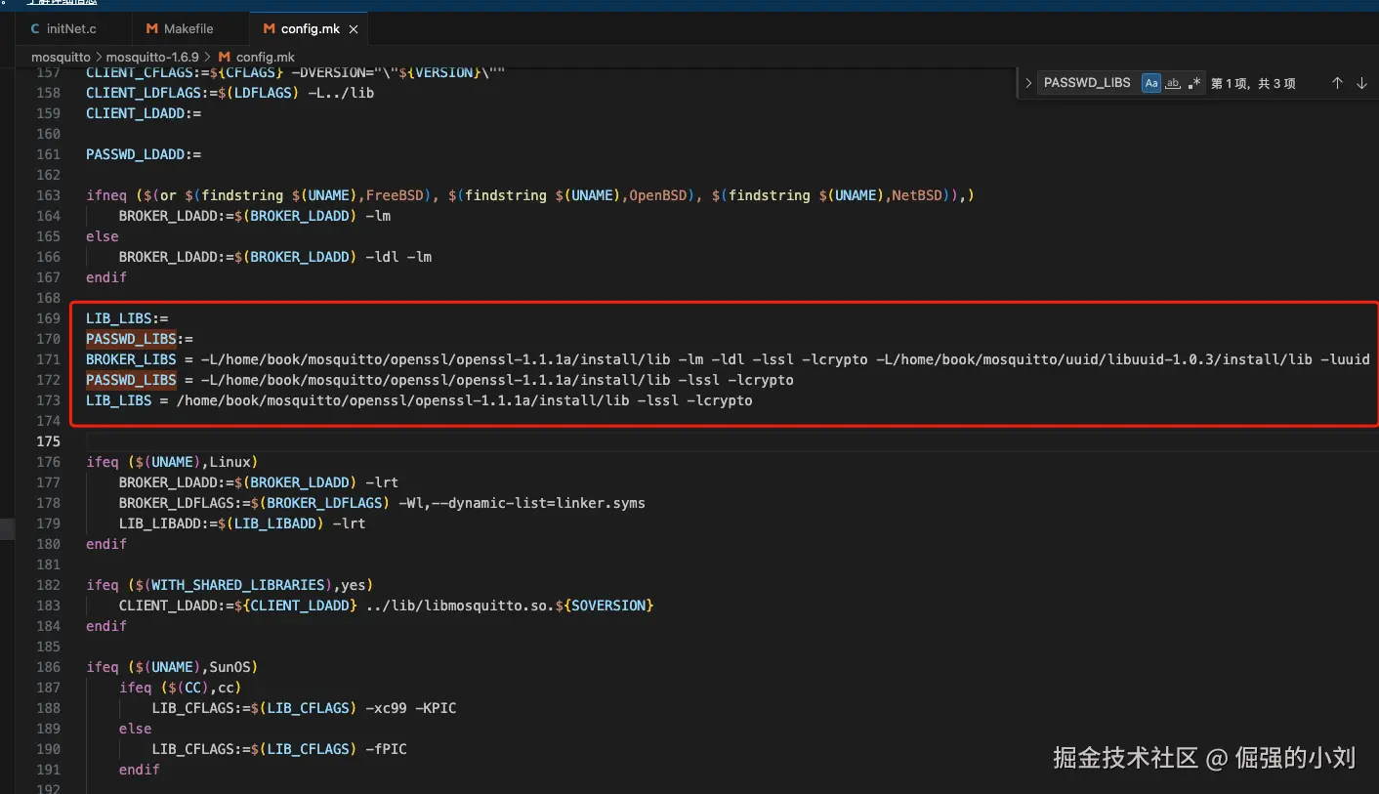Viewport: 1379px width, 794px height.
Task: Click ifeq WITH_SHARED_LIBRARIES line
Action: click(x=230, y=585)
